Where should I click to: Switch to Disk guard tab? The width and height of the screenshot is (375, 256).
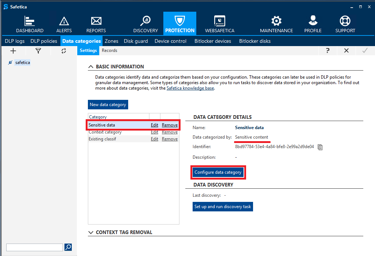click(136, 41)
